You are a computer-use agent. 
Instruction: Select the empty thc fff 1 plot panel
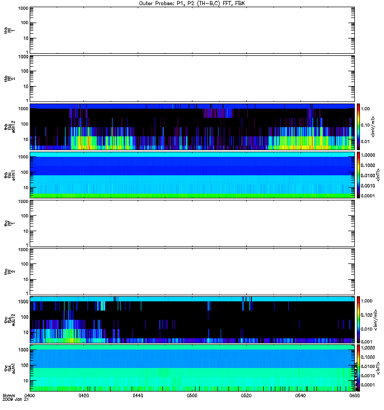192,223
